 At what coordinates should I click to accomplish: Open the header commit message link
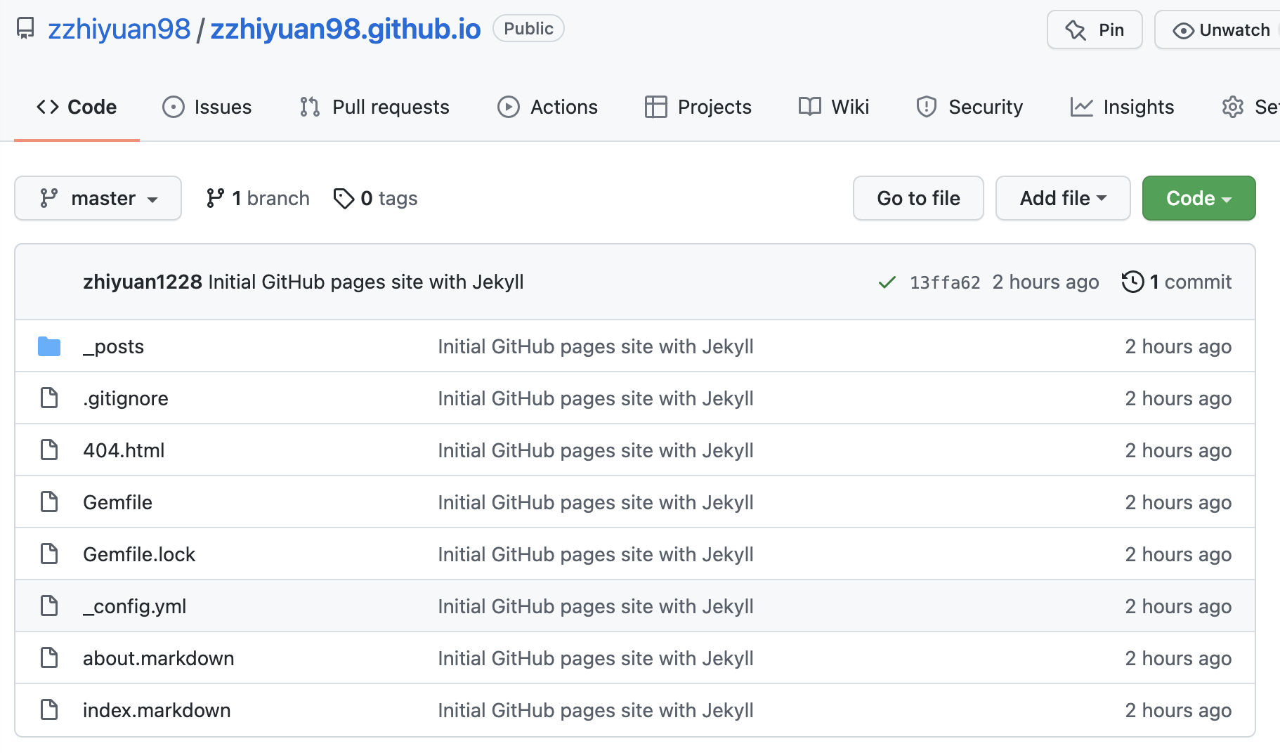coord(366,282)
